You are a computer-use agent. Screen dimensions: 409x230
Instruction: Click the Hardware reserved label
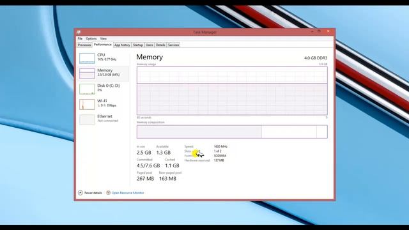[x=197, y=160]
